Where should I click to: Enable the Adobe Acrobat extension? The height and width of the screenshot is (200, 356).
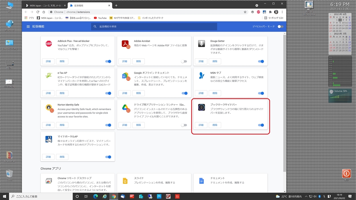click(184, 61)
